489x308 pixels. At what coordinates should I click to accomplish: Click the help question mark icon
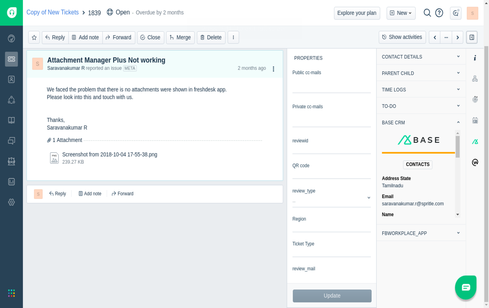point(439,13)
